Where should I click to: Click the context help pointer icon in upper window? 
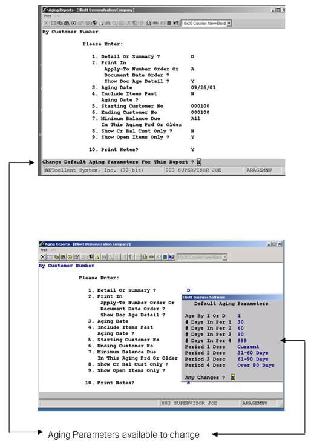[176, 23]
